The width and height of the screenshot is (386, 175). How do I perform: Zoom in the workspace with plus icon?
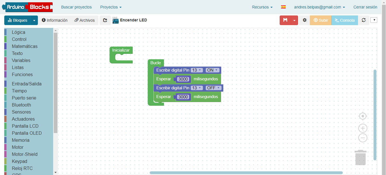pos(363,128)
